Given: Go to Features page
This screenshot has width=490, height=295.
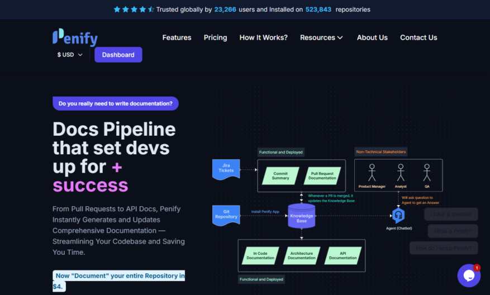Looking at the screenshot, I should click(x=177, y=37).
